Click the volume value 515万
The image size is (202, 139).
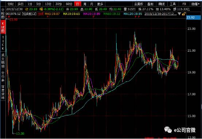[132, 9]
